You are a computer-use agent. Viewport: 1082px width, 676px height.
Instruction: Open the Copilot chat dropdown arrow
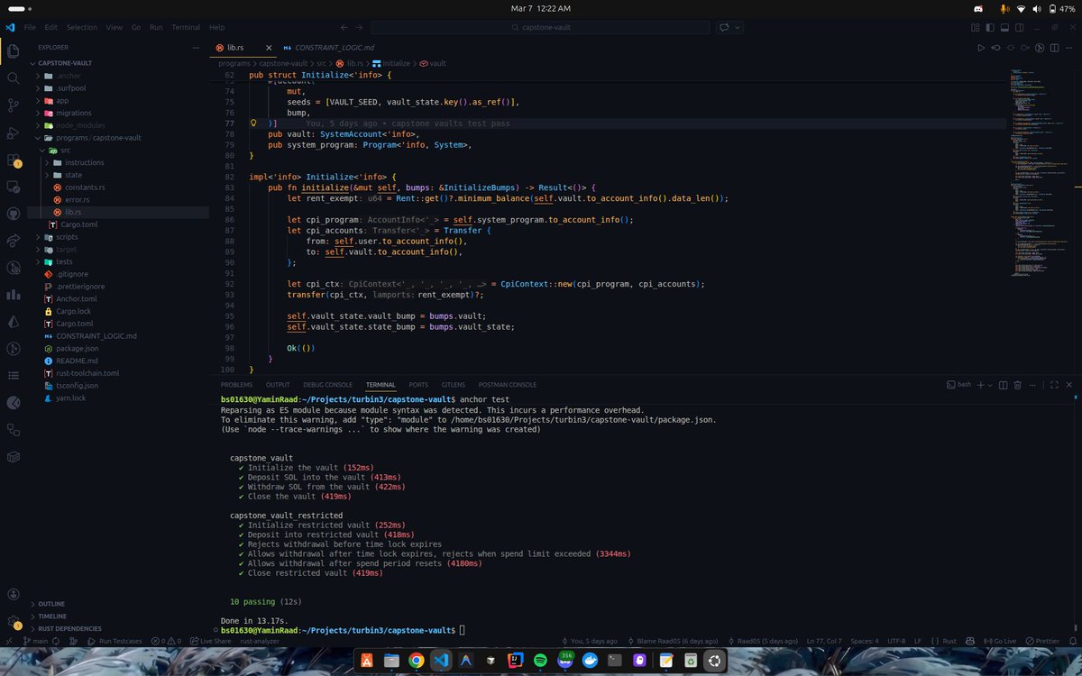738,28
